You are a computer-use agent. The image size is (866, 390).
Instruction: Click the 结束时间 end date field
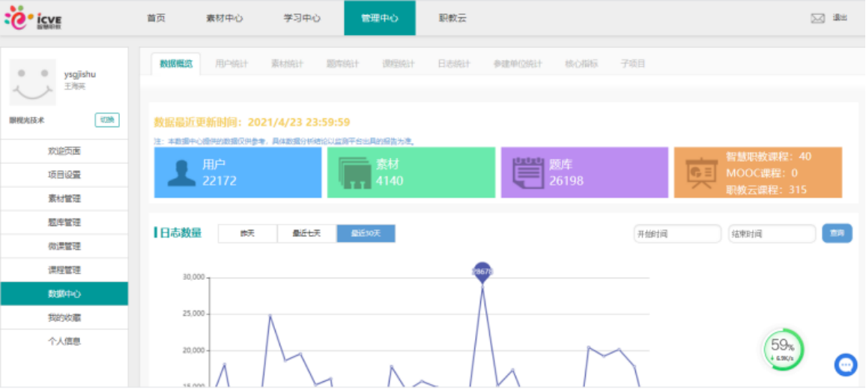tap(772, 234)
